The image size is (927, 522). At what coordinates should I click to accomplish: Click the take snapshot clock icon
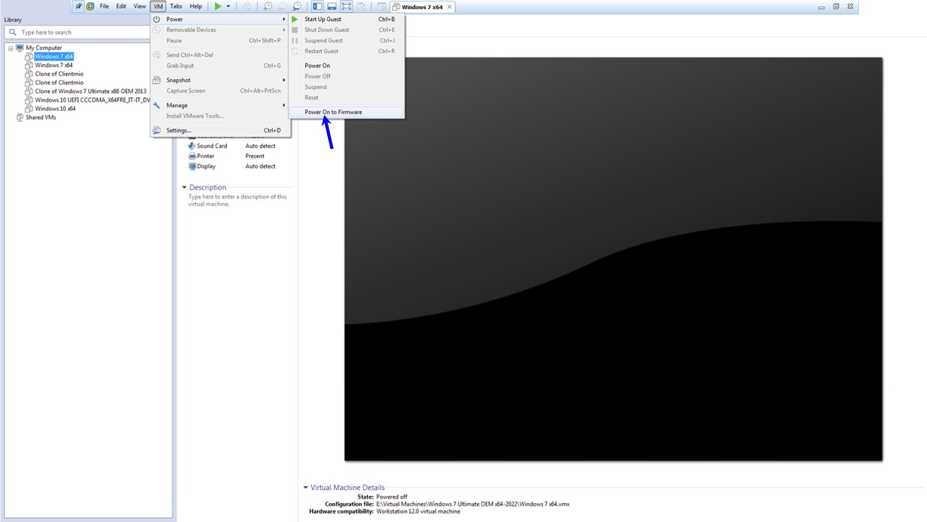coord(267,6)
